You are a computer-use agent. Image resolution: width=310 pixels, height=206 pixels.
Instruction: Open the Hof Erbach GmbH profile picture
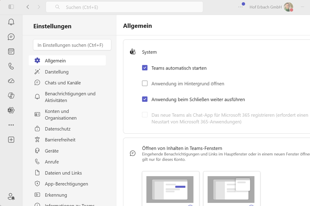coord(288,7)
